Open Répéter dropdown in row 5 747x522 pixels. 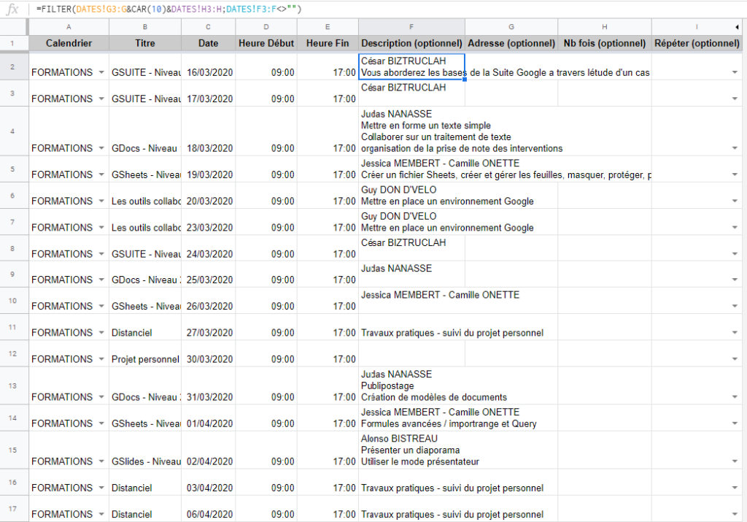[735, 175]
